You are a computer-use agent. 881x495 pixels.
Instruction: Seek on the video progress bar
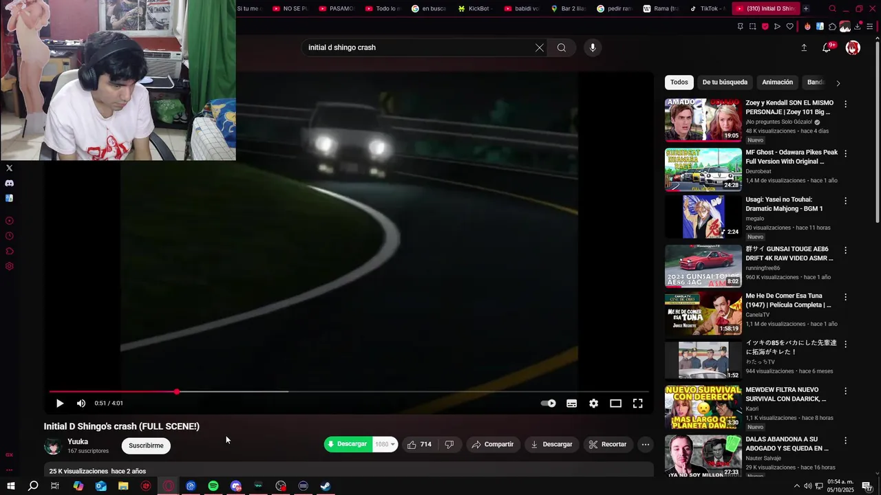349,392
